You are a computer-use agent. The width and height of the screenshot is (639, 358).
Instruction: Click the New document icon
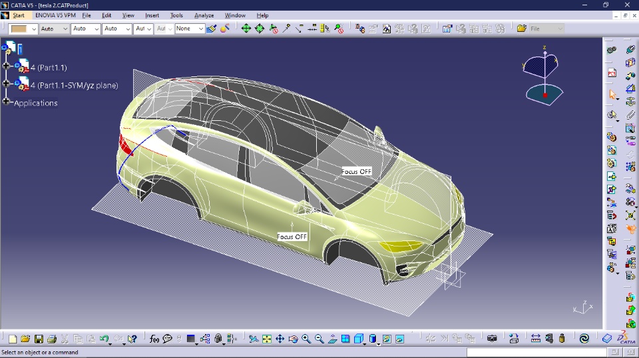click(13, 339)
